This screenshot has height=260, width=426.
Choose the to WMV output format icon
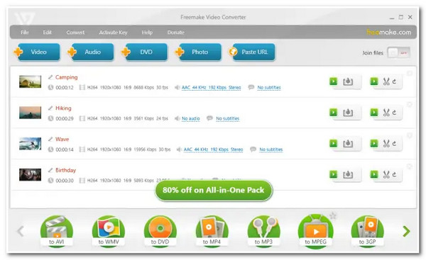point(109,231)
